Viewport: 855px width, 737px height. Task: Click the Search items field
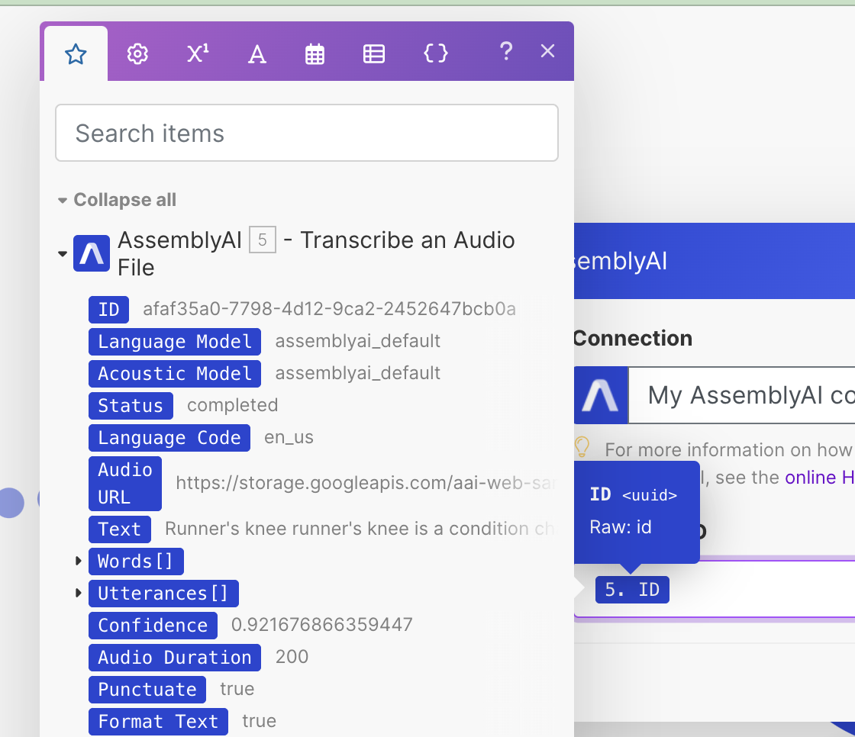pyautogui.click(x=306, y=134)
